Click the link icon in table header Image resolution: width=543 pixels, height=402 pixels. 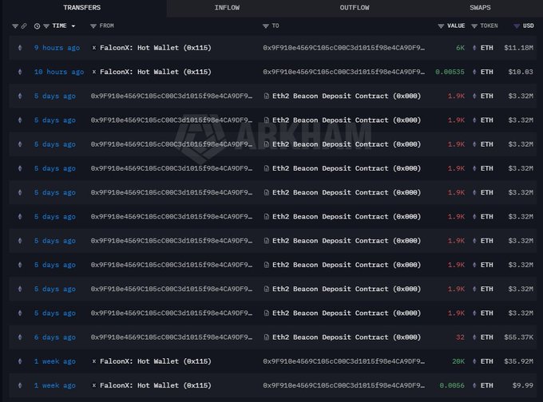23,26
